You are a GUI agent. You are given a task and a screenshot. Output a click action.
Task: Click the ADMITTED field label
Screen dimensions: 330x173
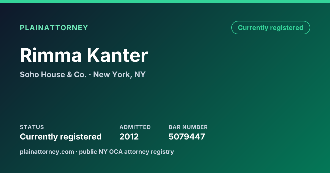click(x=135, y=127)
